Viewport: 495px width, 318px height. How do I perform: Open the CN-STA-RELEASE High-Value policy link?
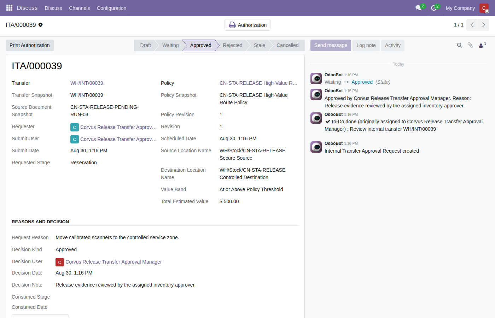[258, 83]
